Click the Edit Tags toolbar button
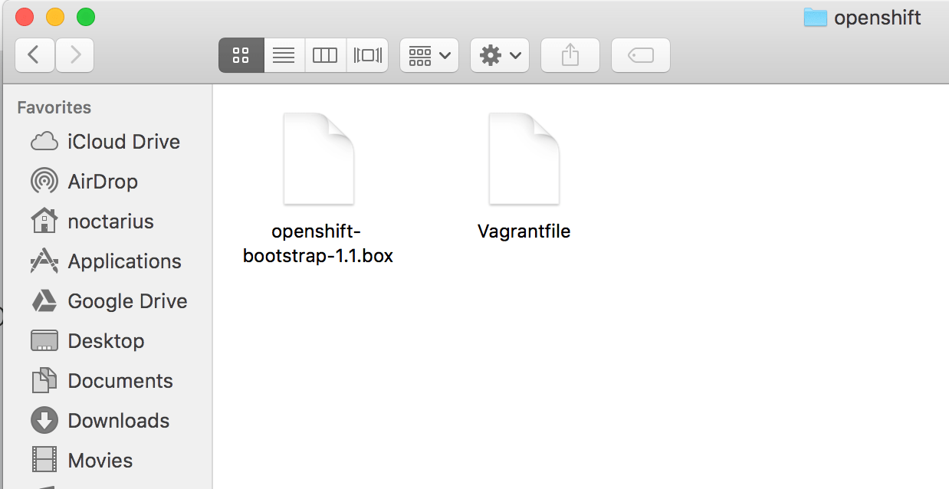Image resolution: width=949 pixels, height=489 pixels. [641, 55]
